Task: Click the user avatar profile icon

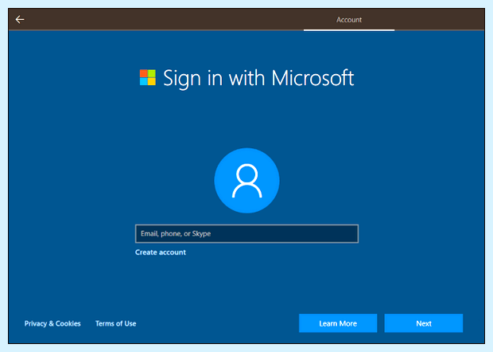Action: point(246,181)
